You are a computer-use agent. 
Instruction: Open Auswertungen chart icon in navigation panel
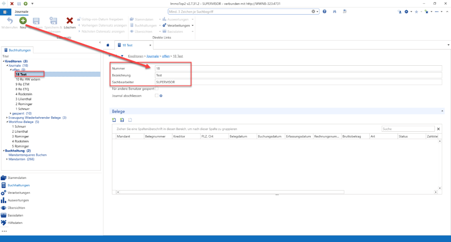(4, 200)
